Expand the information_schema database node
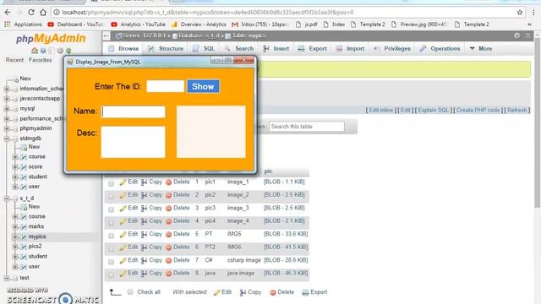 pyautogui.click(x=7, y=89)
